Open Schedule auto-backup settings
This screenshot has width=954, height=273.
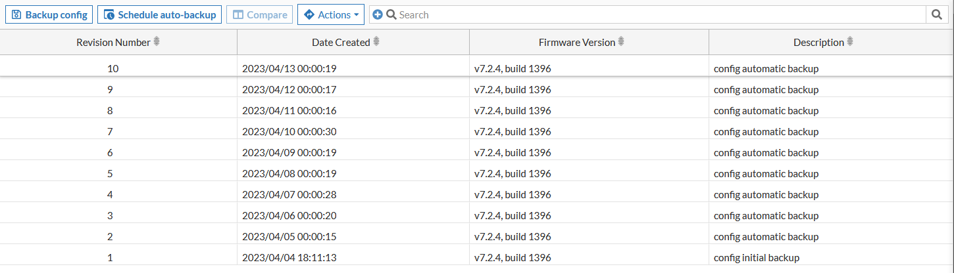[159, 14]
